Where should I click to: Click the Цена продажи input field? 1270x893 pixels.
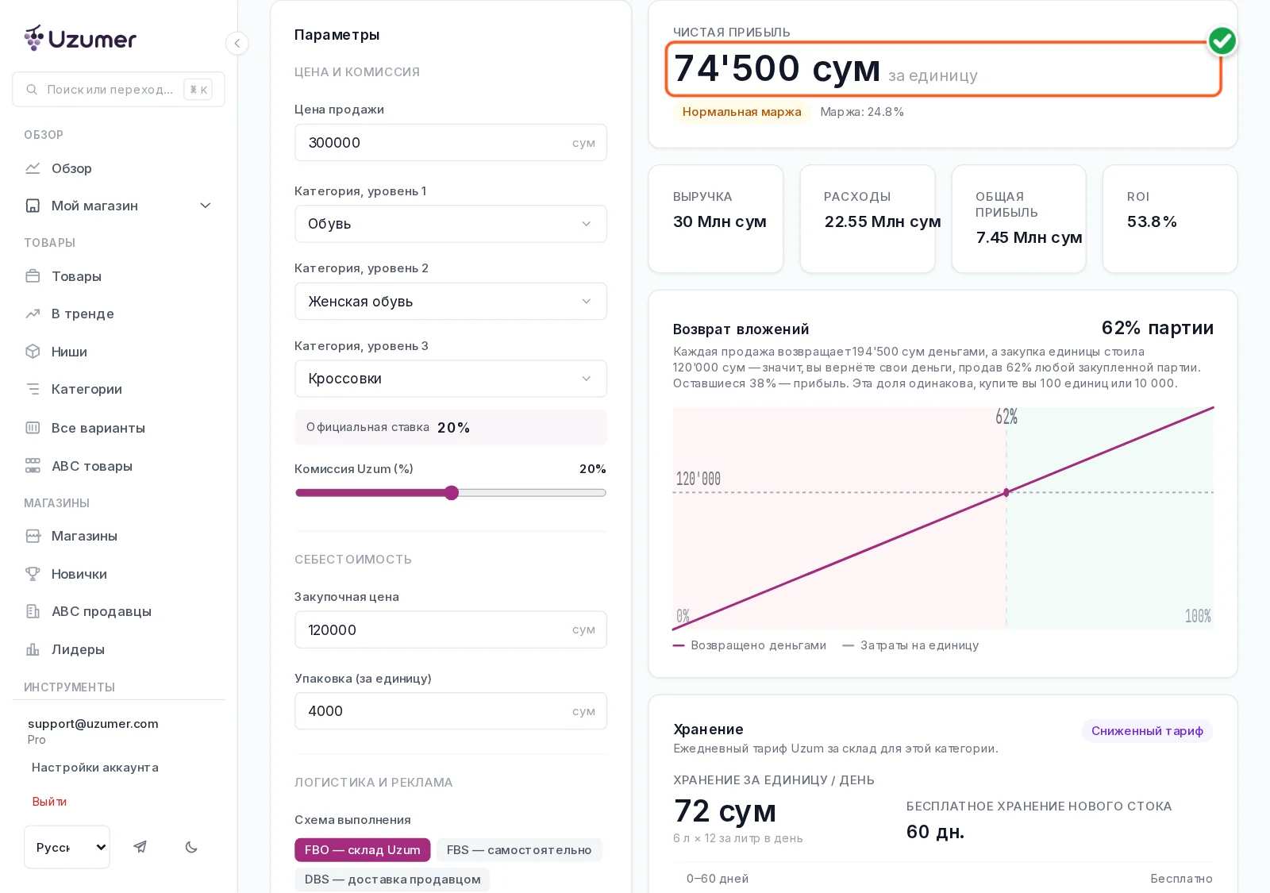click(450, 143)
